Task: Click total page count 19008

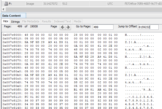Action: point(34,26)
